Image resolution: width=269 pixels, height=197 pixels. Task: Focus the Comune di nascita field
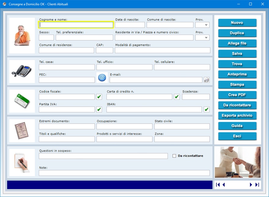tap(170, 25)
